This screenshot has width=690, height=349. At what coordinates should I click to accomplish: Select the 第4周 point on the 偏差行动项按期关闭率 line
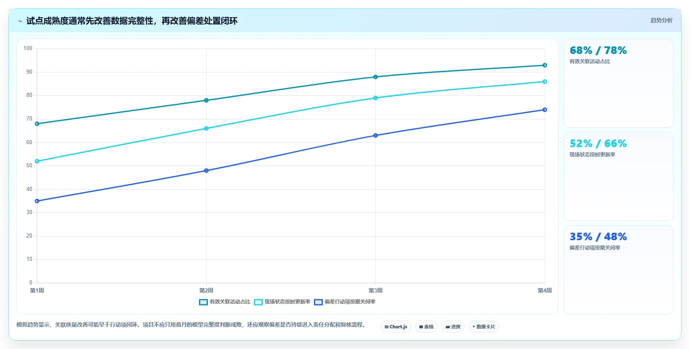(545, 110)
